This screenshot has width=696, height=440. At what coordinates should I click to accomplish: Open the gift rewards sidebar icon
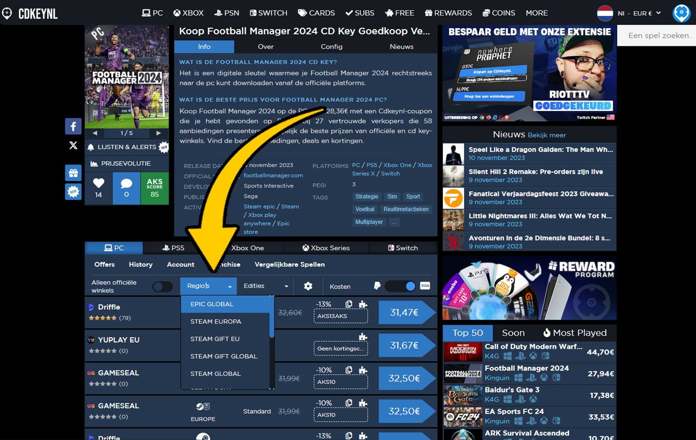click(73, 173)
